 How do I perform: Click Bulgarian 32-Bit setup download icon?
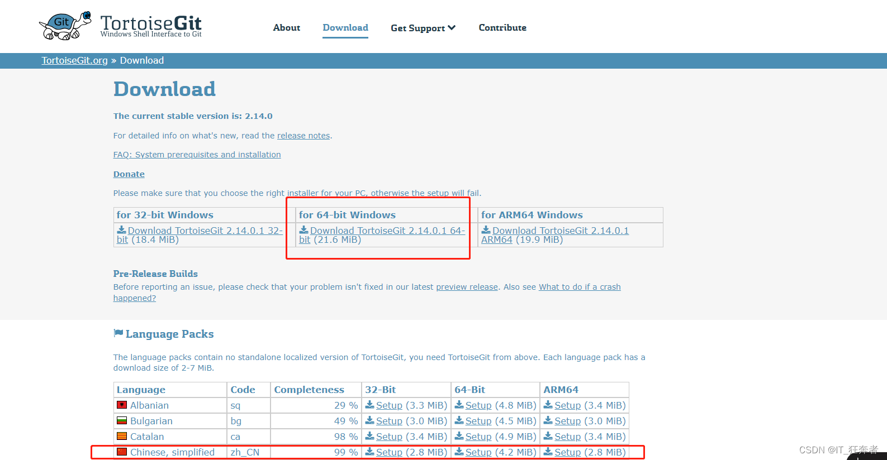tap(369, 420)
